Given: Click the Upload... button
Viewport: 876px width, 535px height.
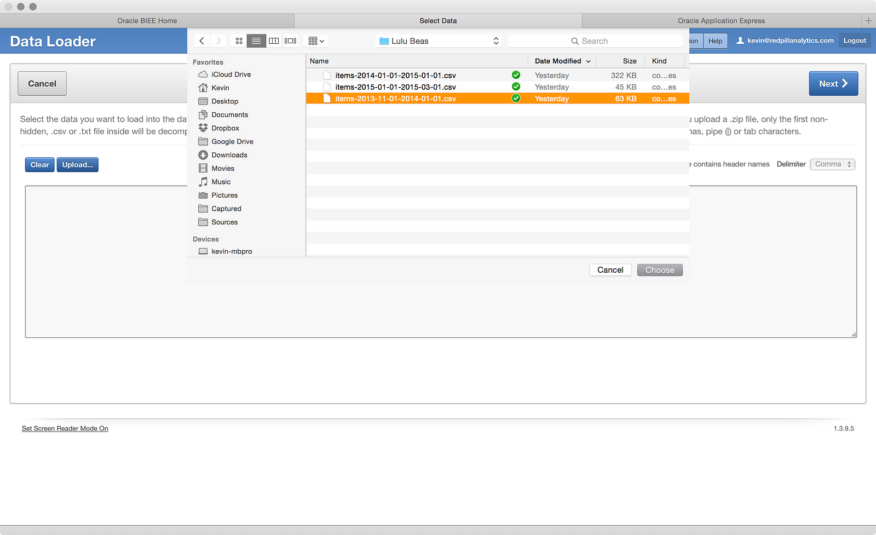Looking at the screenshot, I should coord(78,165).
